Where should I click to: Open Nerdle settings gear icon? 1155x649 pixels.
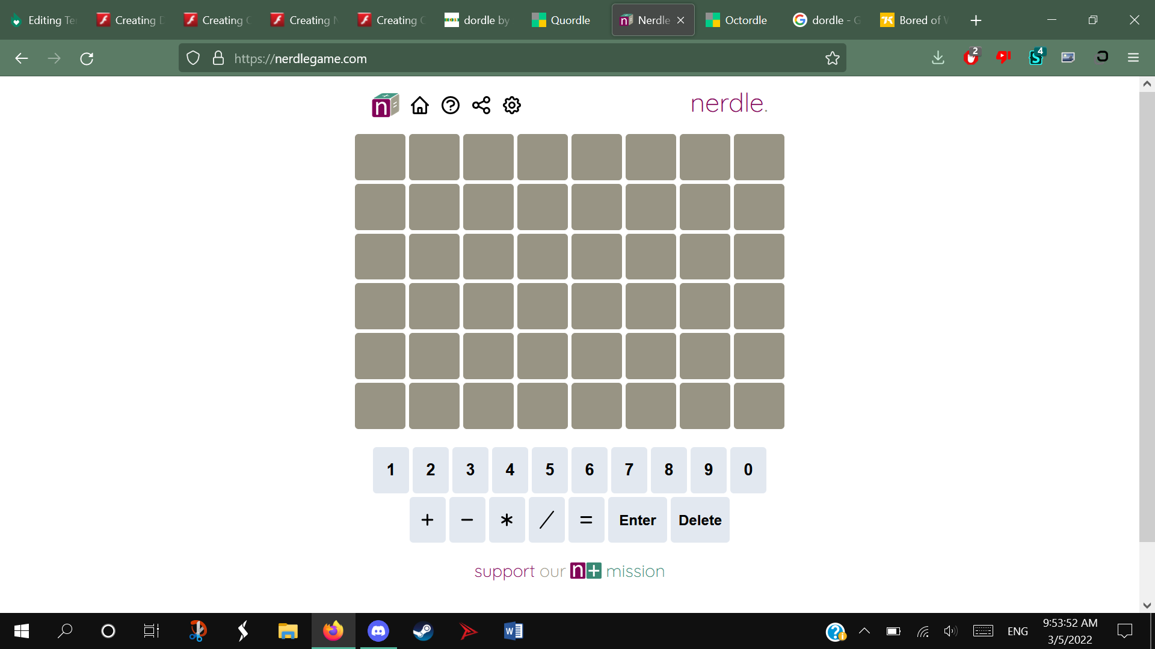pyautogui.click(x=512, y=105)
